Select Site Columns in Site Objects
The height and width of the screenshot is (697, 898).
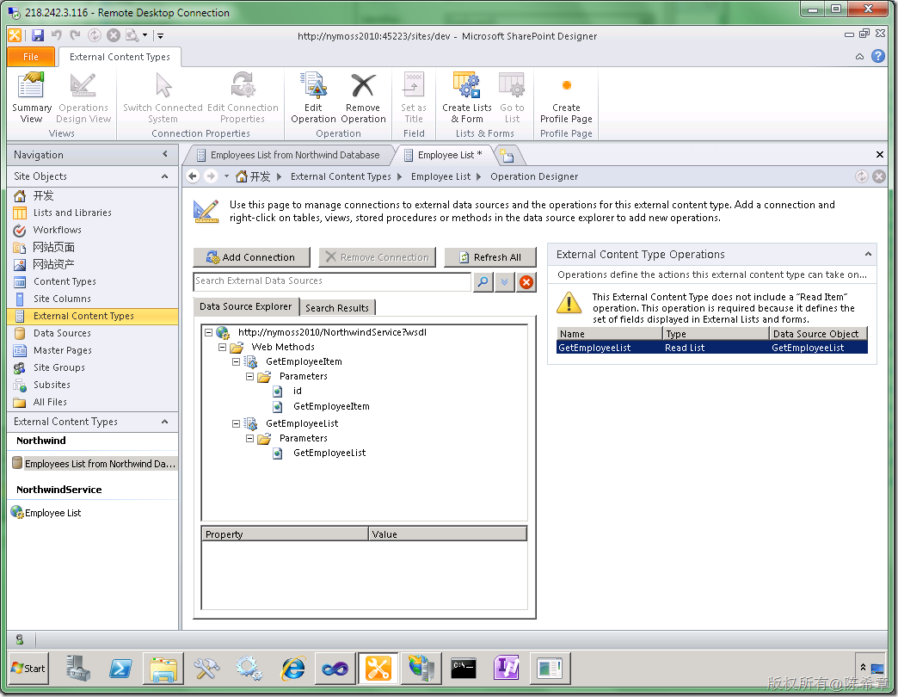click(x=62, y=299)
